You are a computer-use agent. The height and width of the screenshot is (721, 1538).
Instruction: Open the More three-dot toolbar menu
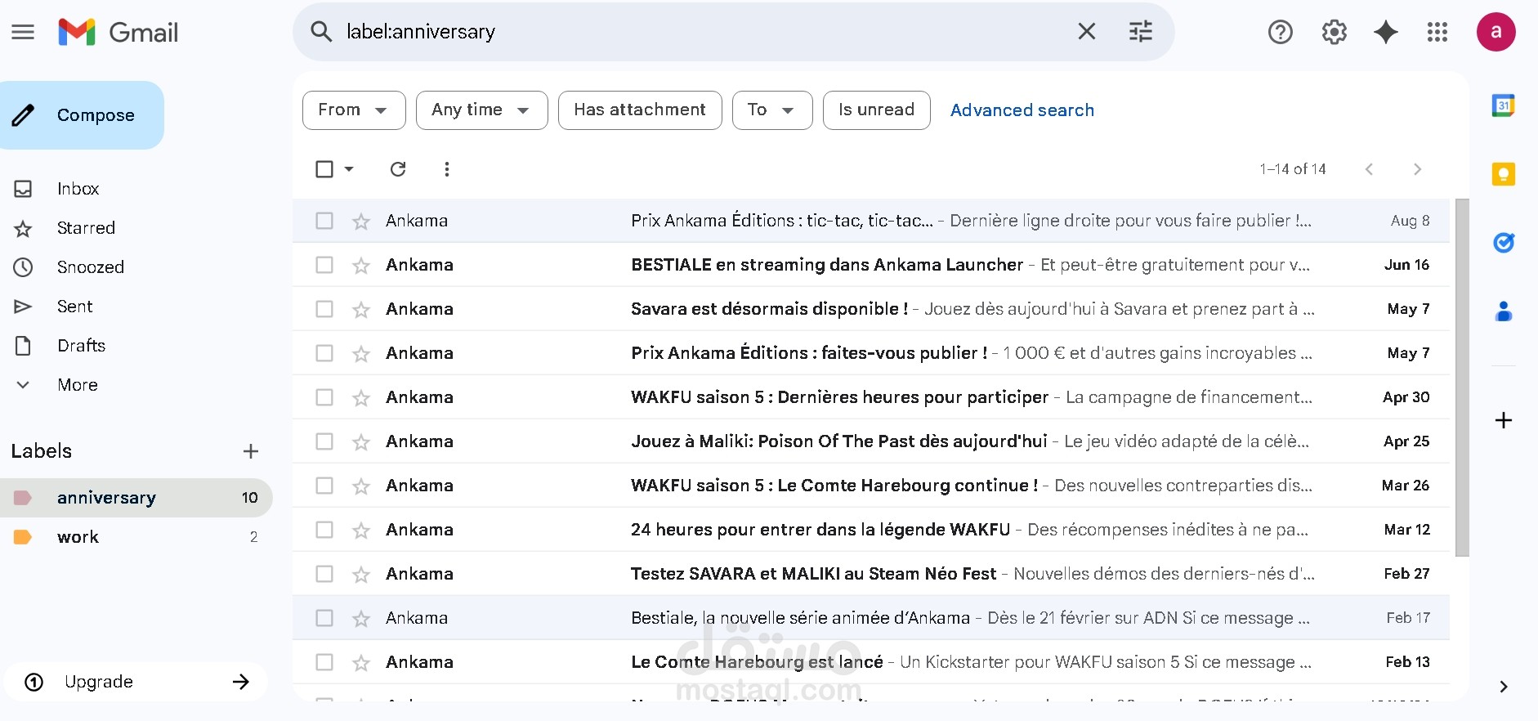point(446,169)
